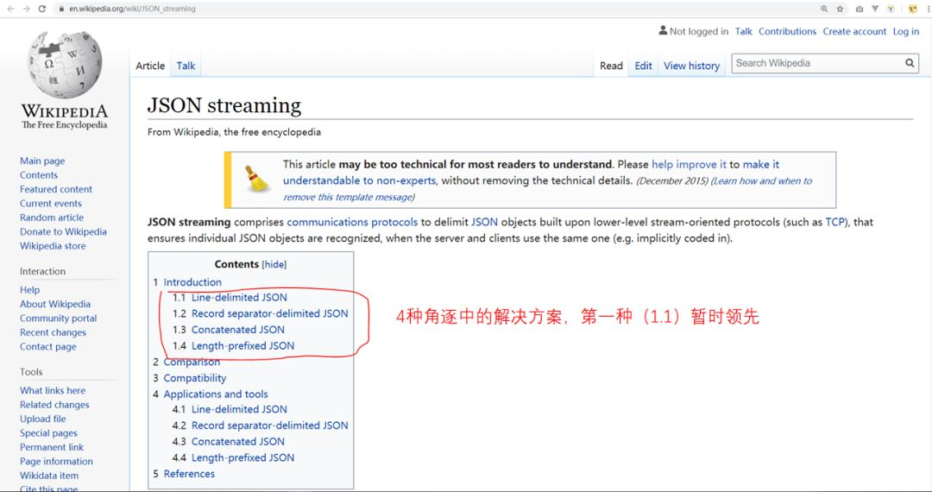Click the Create account link
Screen dimensions: 932x492
click(x=854, y=31)
